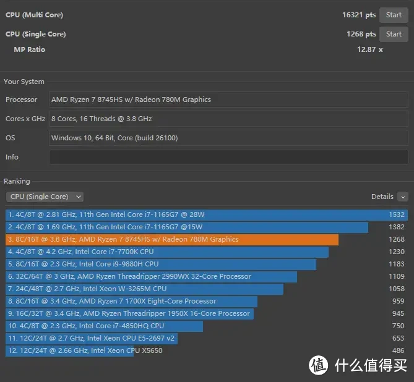Screen dimensions: 414x382
Task: Click the CPU (Single Core) result label
Action: click(x=36, y=34)
